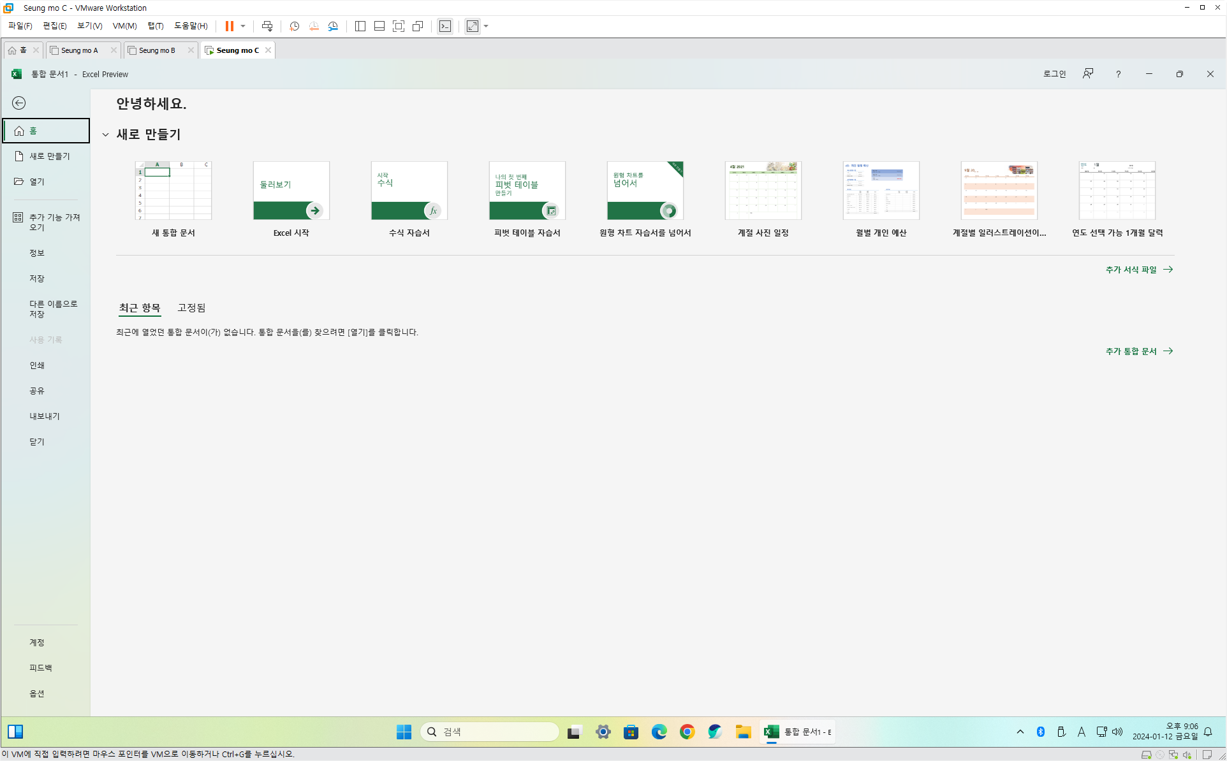Open Windows Start menu button
This screenshot has width=1227, height=761.
coord(404,732)
